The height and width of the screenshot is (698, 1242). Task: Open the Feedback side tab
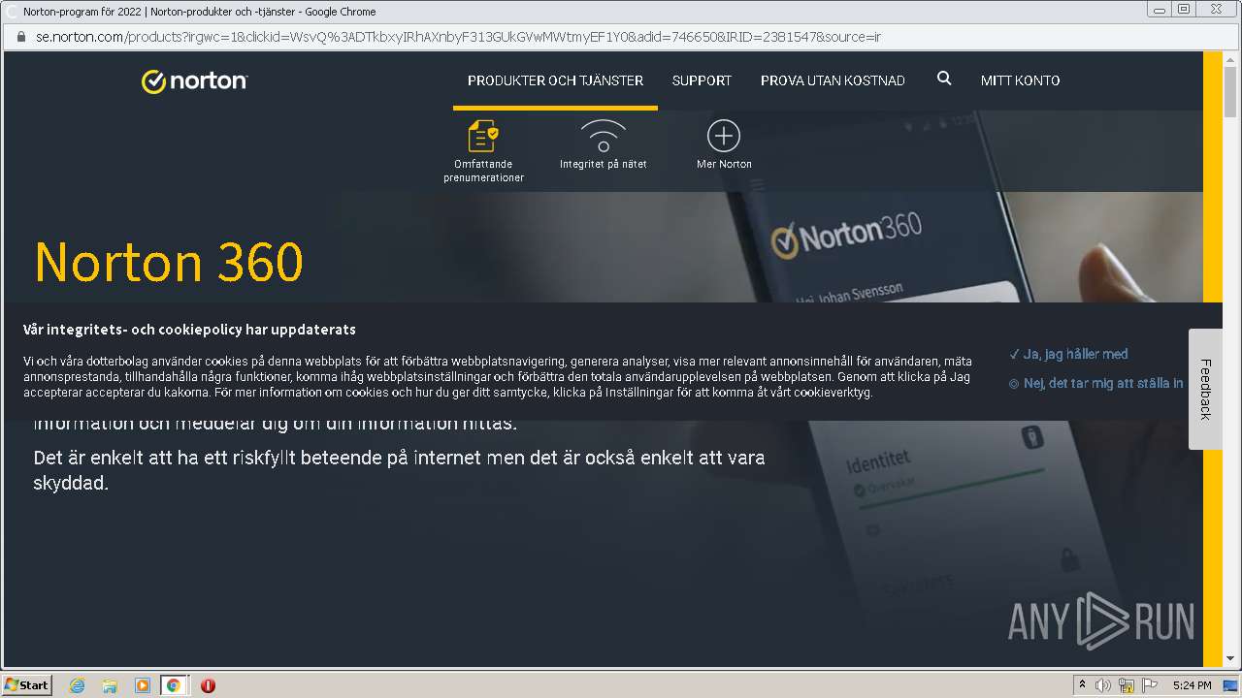click(1205, 389)
